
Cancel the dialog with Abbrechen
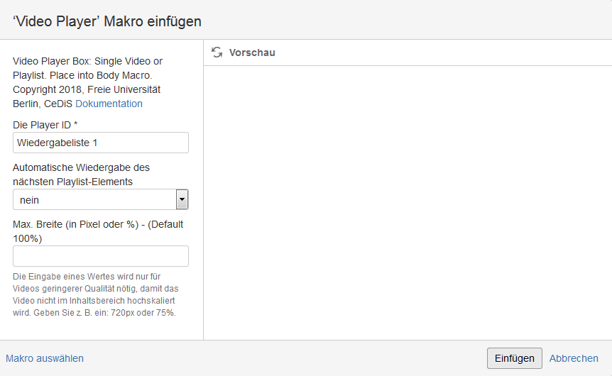(x=574, y=358)
